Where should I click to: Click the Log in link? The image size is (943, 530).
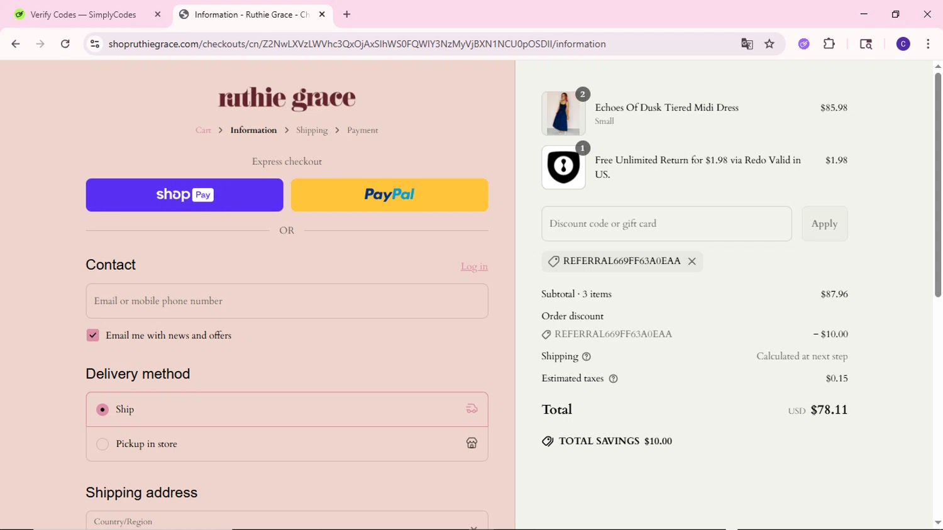pos(474,267)
